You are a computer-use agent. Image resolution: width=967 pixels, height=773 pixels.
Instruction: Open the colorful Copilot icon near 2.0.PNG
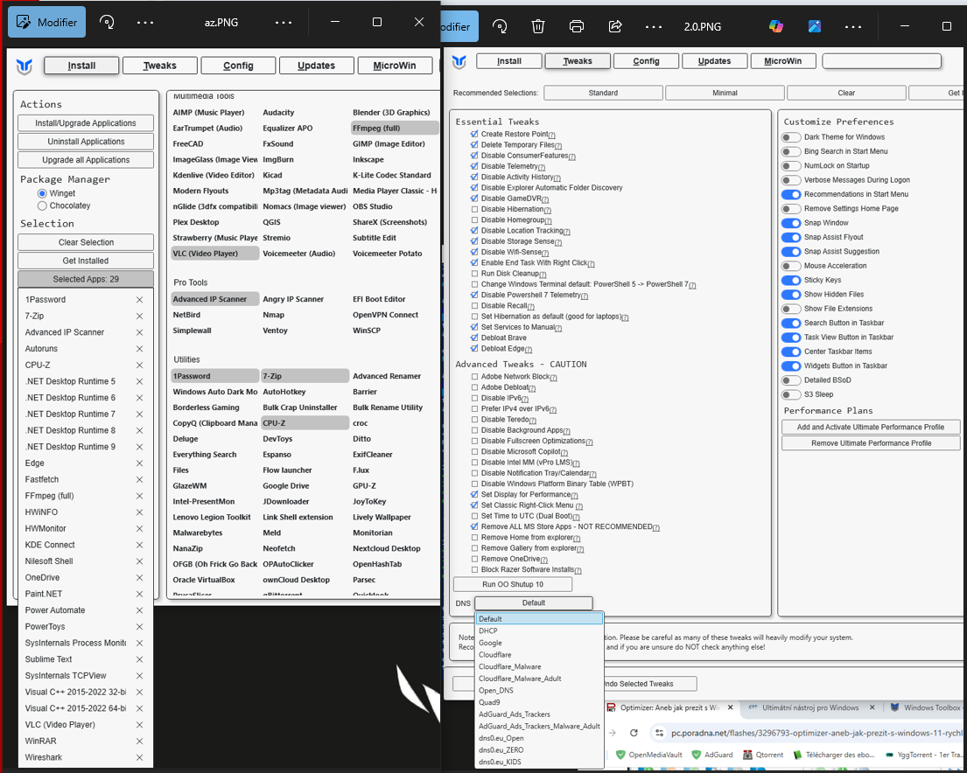776,26
